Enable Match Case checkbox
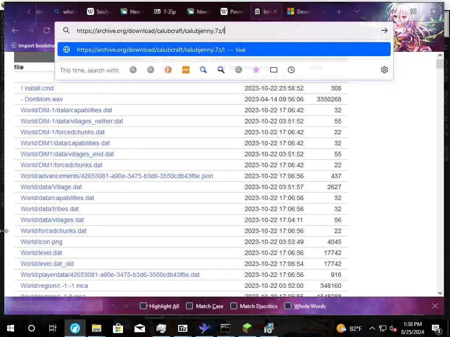The image size is (450, 337). point(189,306)
